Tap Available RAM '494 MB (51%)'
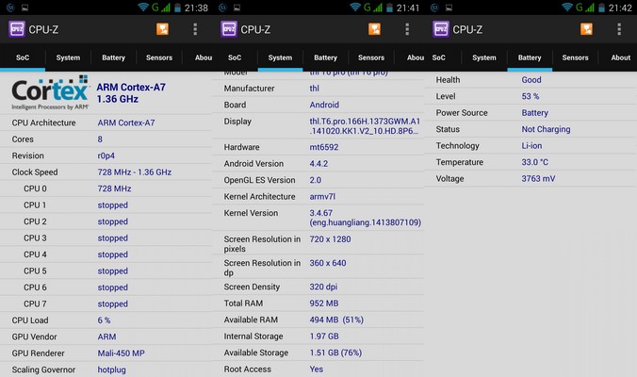The image size is (637, 377). [336, 320]
